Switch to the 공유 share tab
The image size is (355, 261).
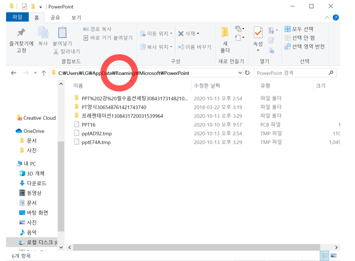(55, 17)
